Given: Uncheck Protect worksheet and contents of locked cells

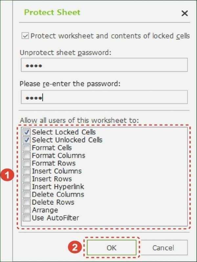Looking at the screenshot, I should click(x=26, y=36).
